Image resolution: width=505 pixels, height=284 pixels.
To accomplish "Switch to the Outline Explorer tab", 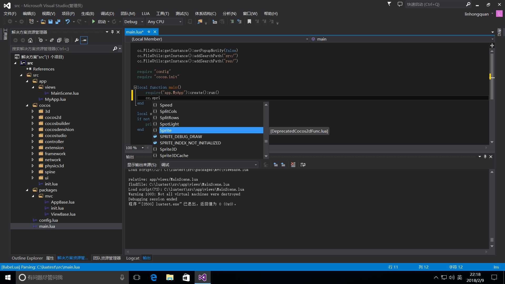I will tap(27, 258).
